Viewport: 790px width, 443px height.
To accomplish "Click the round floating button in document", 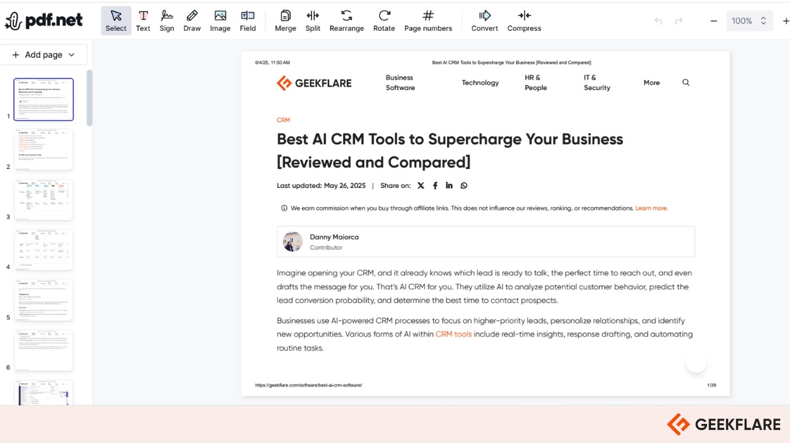I will (x=696, y=363).
